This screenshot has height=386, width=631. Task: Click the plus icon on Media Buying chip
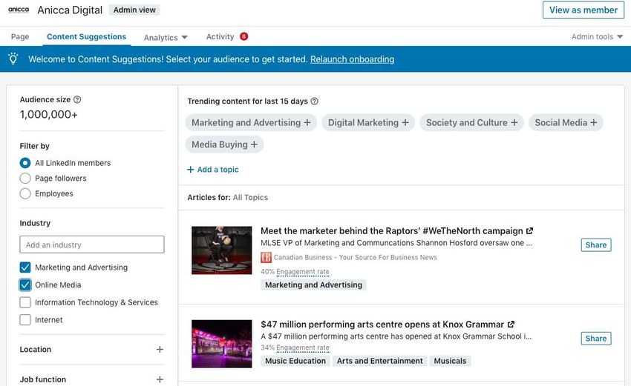click(x=254, y=144)
